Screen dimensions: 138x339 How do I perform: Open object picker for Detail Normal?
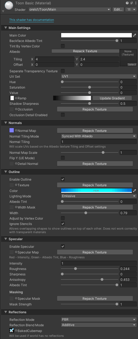coord(16,164)
